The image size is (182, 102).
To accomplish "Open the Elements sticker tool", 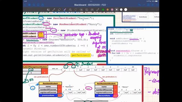I will click(81, 10).
